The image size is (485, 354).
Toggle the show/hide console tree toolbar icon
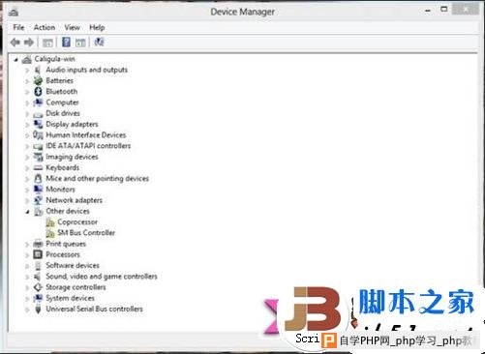[47, 43]
